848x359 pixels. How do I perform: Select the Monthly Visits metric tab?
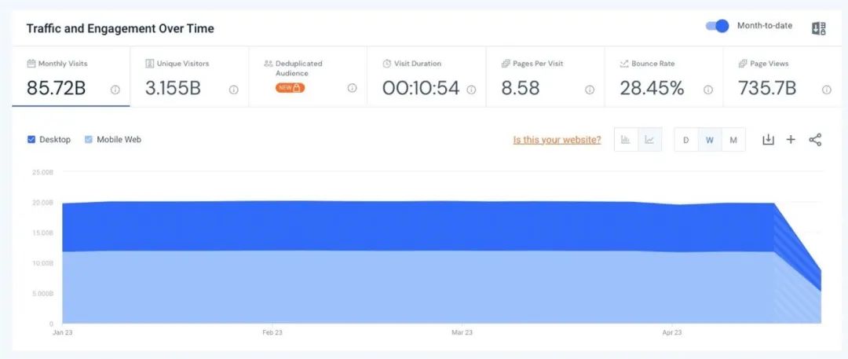click(71, 76)
